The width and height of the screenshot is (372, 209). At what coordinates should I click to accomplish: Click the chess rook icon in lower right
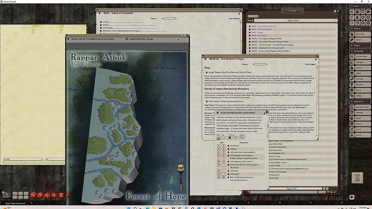coord(357,177)
